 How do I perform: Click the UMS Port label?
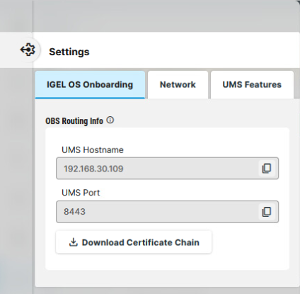(x=81, y=193)
